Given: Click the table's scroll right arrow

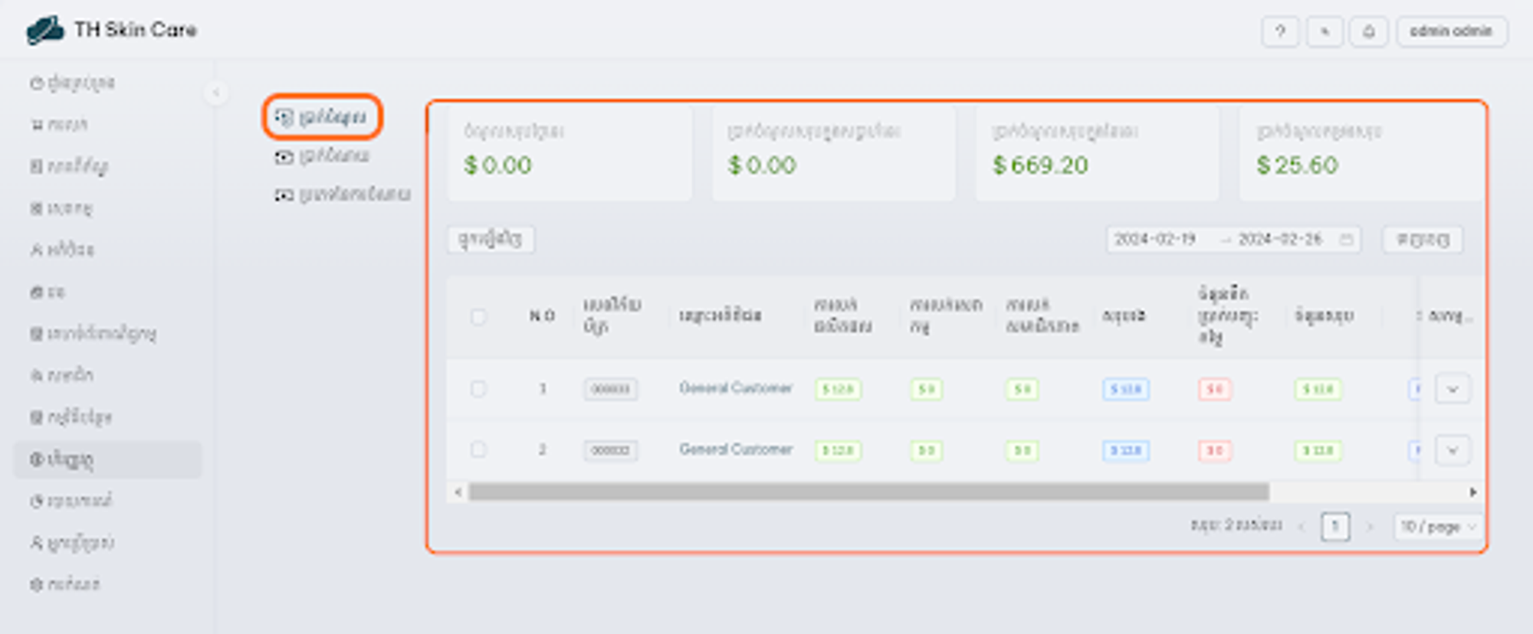Looking at the screenshot, I should click(1472, 492).
